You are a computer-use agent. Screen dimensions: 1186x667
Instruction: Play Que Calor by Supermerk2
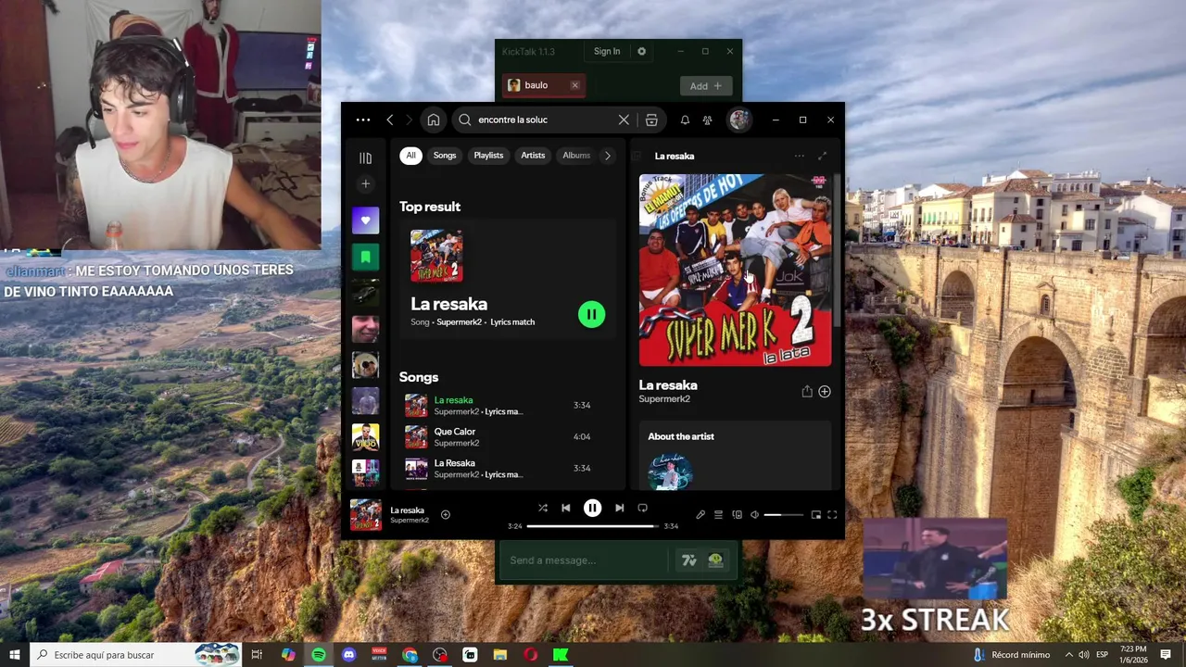[x=508, y=436]
